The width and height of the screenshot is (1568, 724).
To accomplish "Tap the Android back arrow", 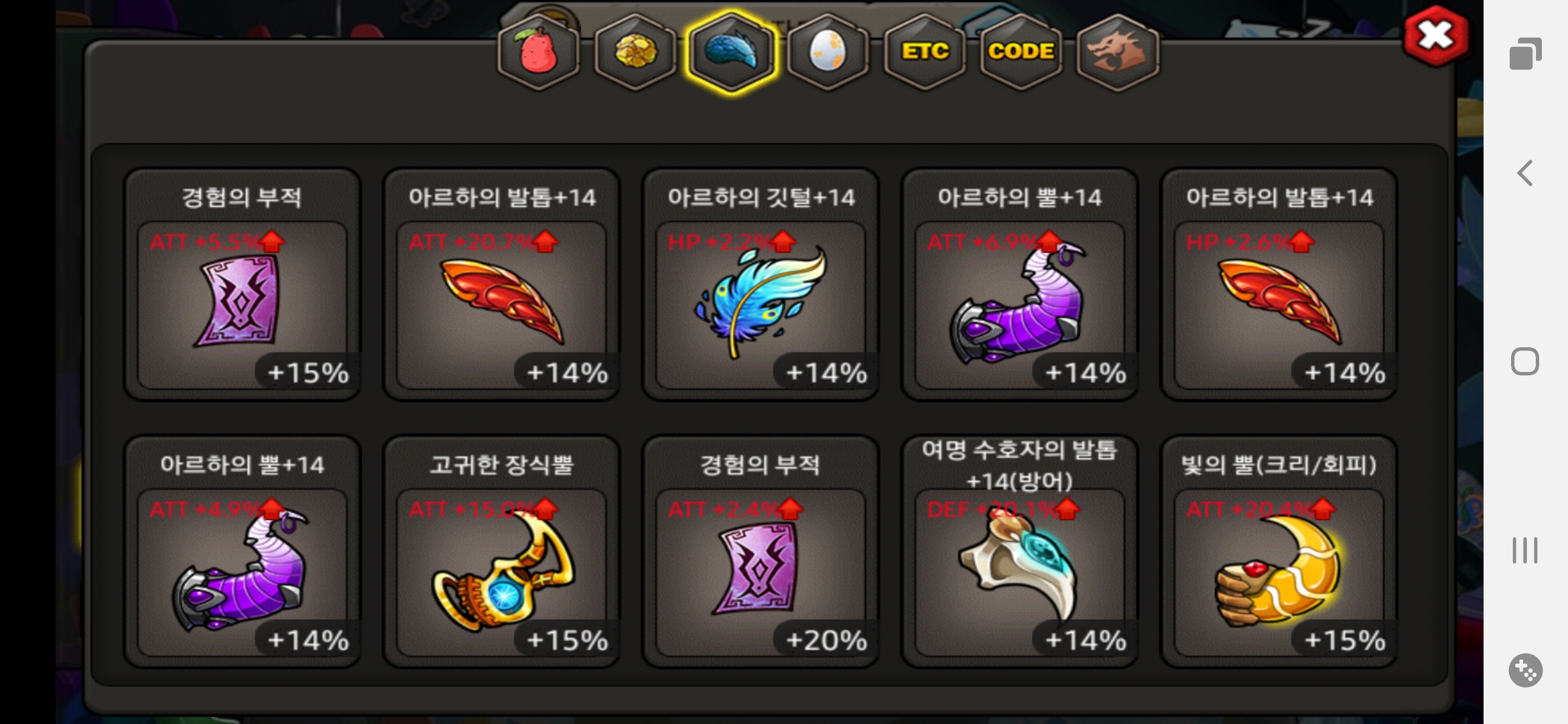I will (x=1525, y=173).
